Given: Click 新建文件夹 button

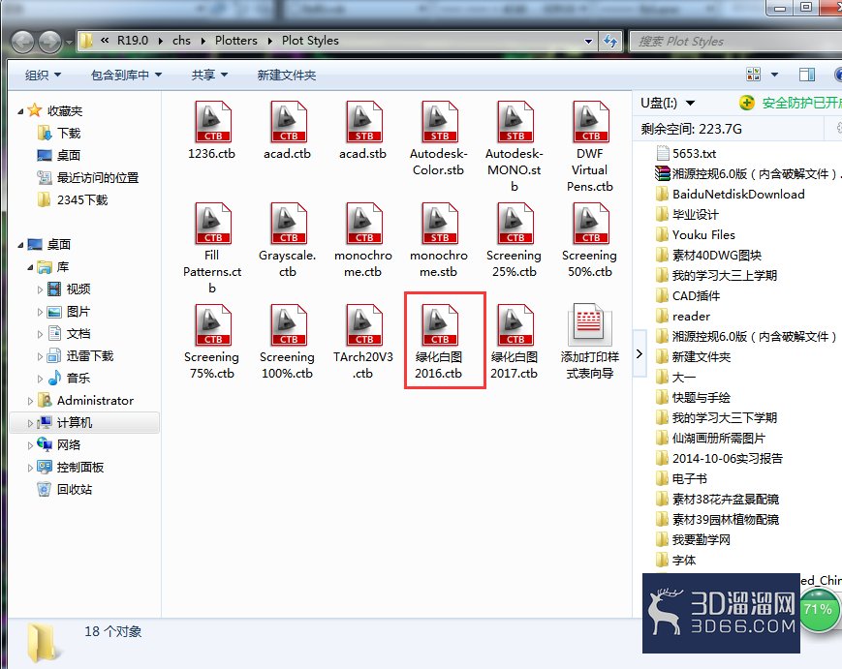Looking at the screenshot, I should pos(286,76).
